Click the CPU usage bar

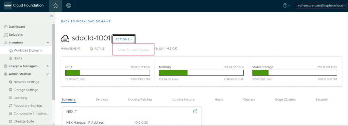click(x=108, y=73)
